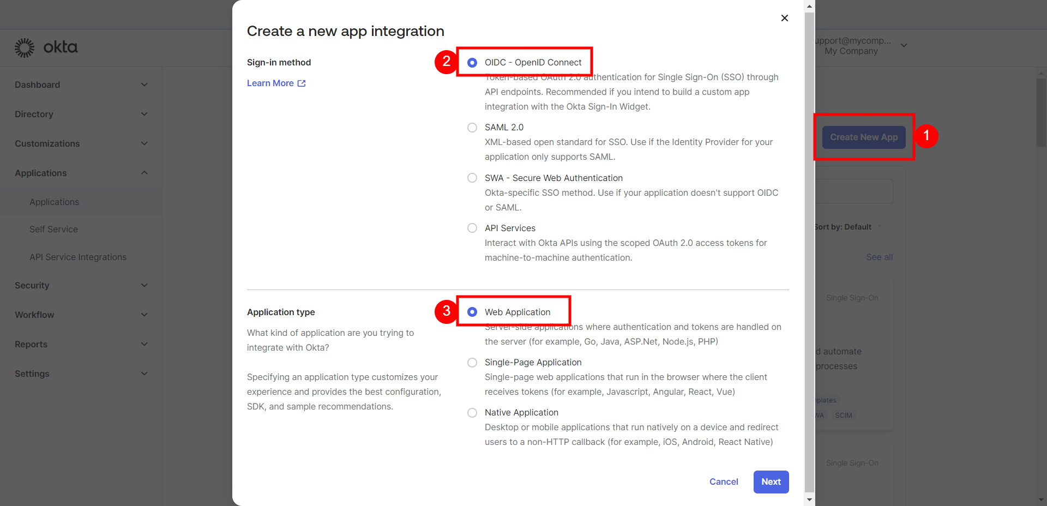The width and height of the screenshot is (1047, 506).
Task: Click the external link icon beside Learn More
Action: (302, 83)
